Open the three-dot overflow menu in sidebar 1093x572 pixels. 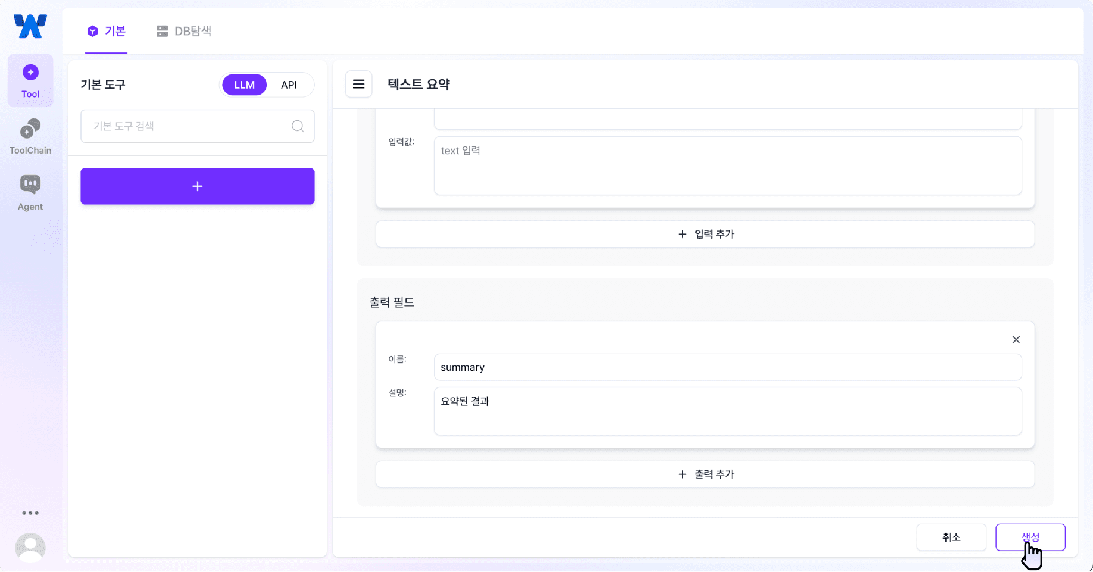coord(30,512)
